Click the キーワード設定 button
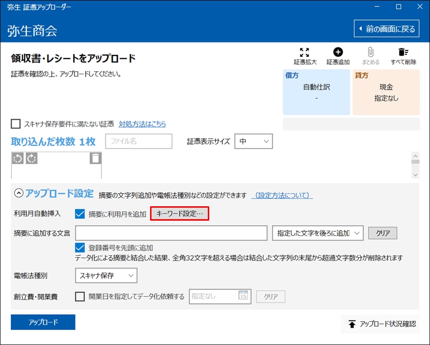This screenshot has width=430, height=345. (180, 213)
